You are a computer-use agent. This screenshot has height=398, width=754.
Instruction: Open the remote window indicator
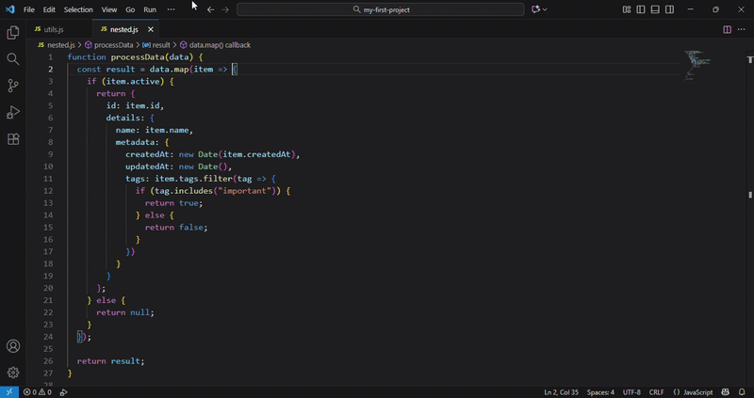pos(9,392)
